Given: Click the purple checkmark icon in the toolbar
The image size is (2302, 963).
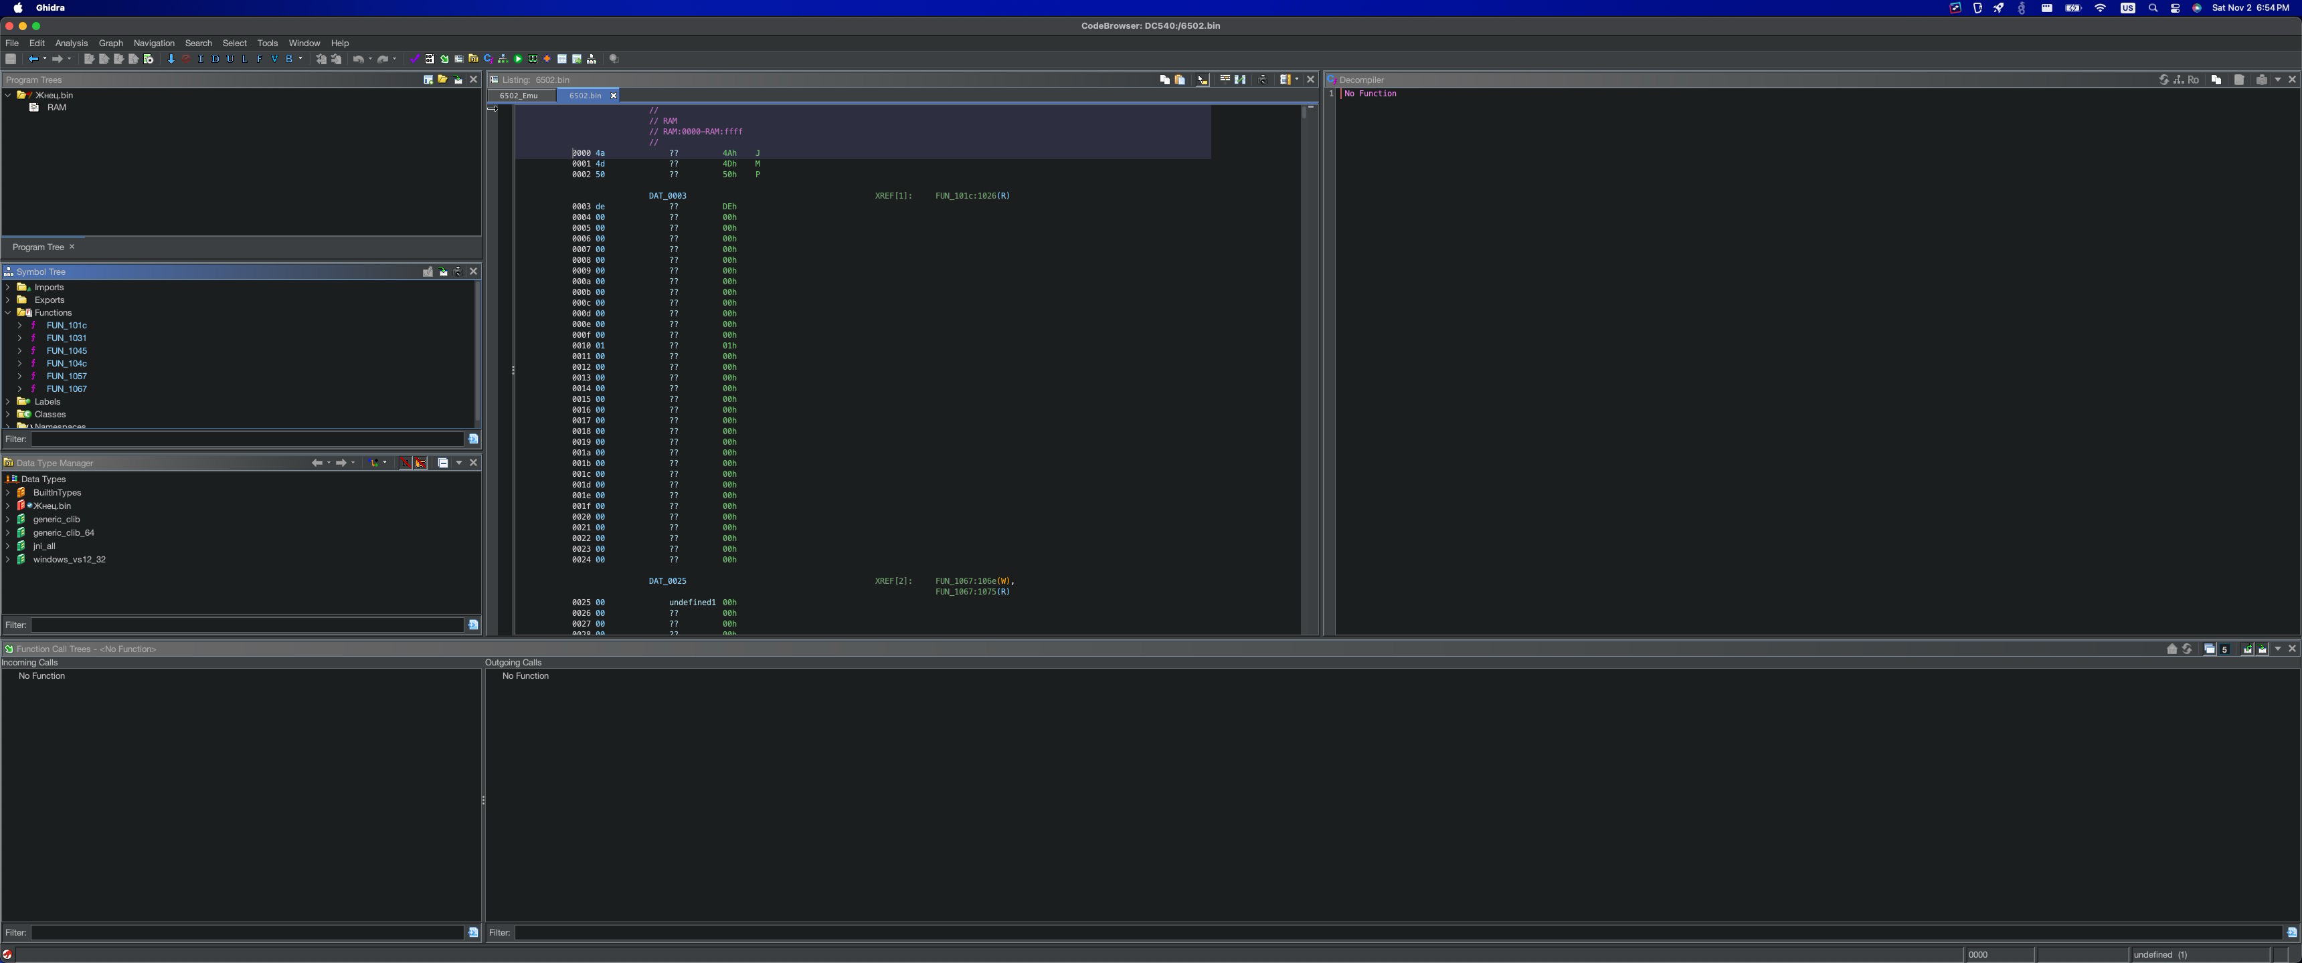Looking at the screenshot, I should coord(415,59).
